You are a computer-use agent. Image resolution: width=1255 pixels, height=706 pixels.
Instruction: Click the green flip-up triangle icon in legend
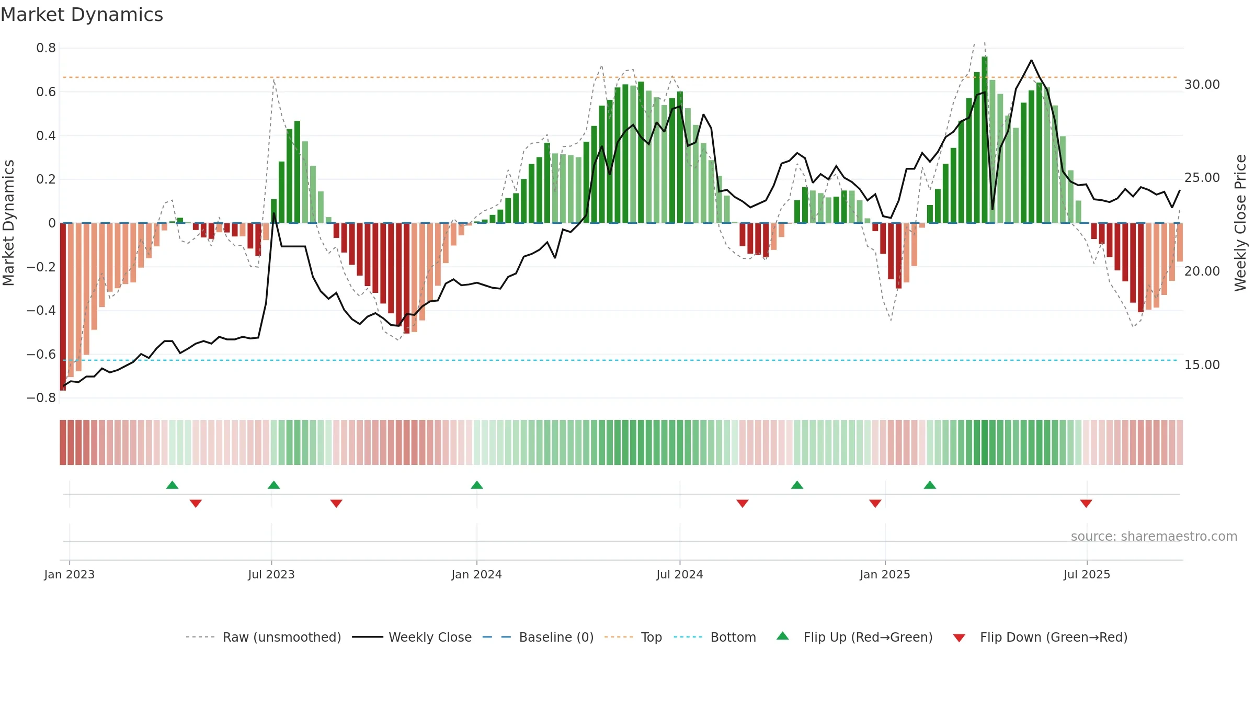coord(783,636)
